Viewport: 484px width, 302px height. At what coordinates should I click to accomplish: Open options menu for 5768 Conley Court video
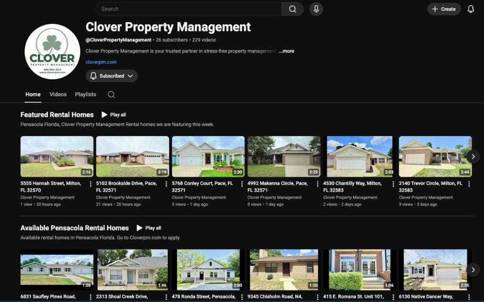pyautogui.click(x=242, y=184)
